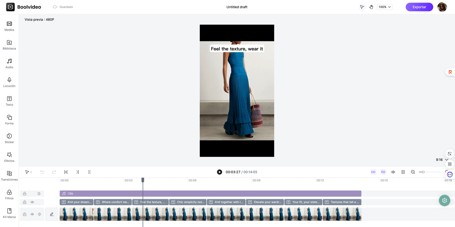Image resolution: width=455 pixels, height=227 pixels.
Task: Lock the I Do audio track
Action: 25,194
